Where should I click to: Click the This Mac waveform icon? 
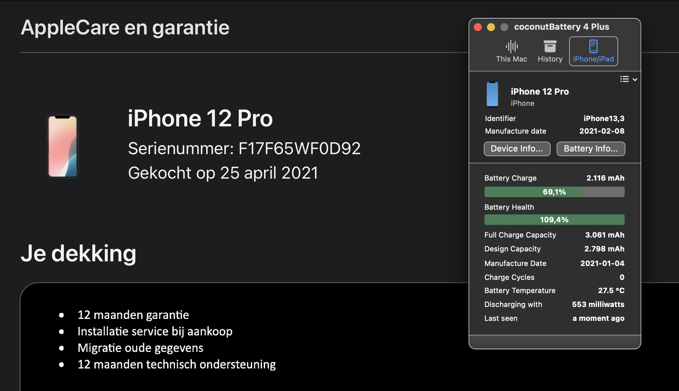click(512, 46)
